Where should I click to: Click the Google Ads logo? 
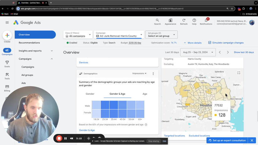(27, 22)
